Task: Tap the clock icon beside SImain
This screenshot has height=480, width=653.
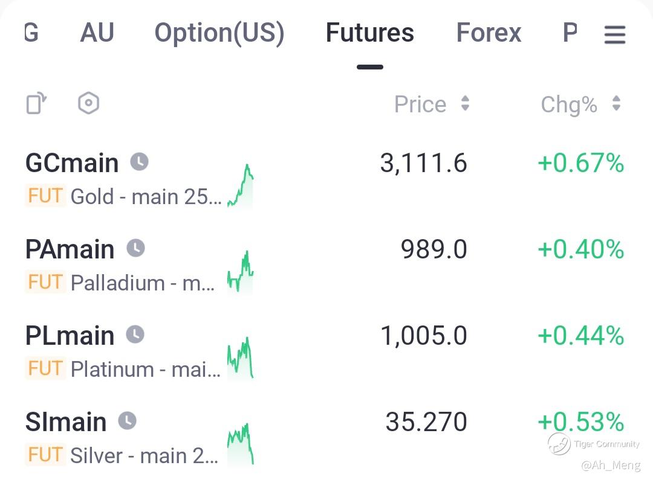Action: [x=127, y=421]
